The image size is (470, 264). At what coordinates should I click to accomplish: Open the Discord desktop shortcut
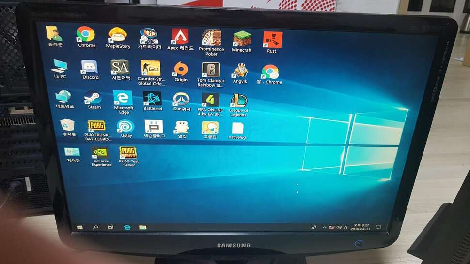(90, 70)
